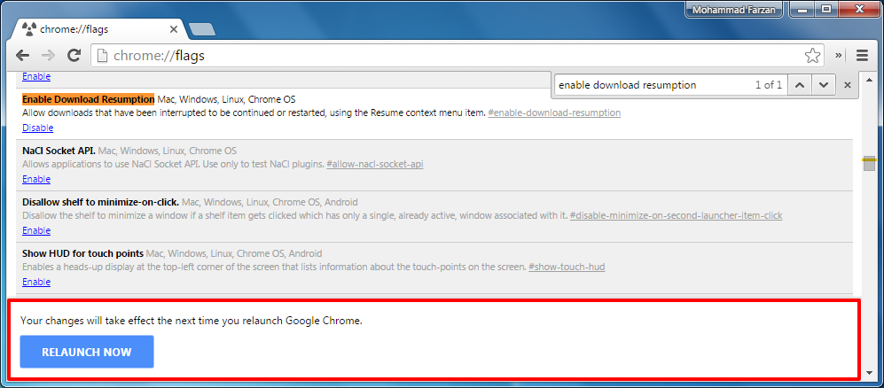
Task: Click the 'NaCl Socket API.' heading
Action: [x=59, y=151]
